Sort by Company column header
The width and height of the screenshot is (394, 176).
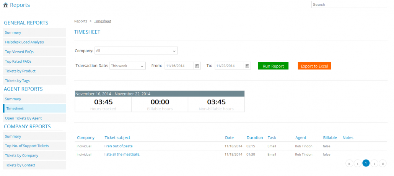click(86, 138)
